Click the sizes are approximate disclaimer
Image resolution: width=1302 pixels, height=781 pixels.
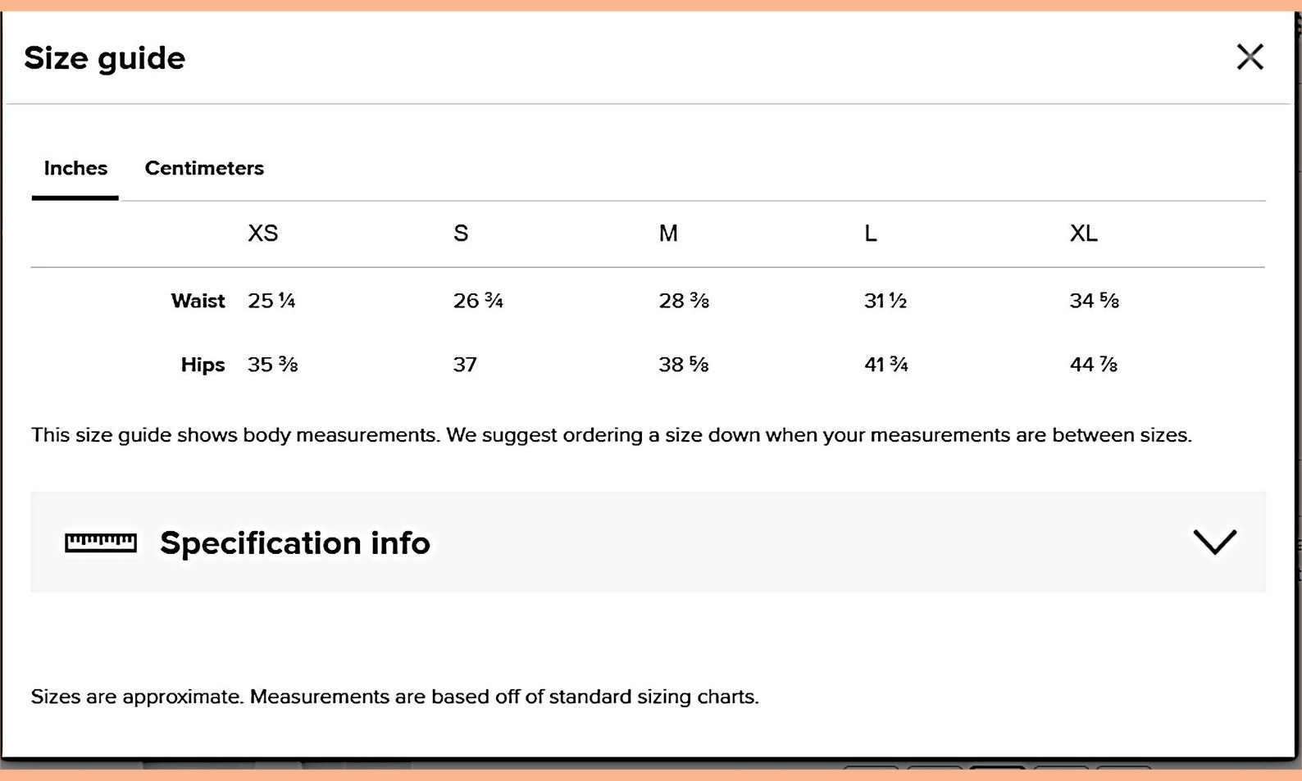point(394,697)
